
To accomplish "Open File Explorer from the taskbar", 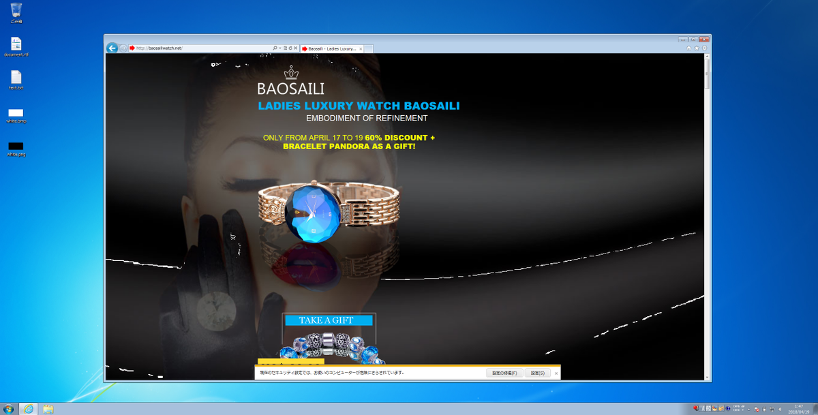I will [x=48, y=409].
